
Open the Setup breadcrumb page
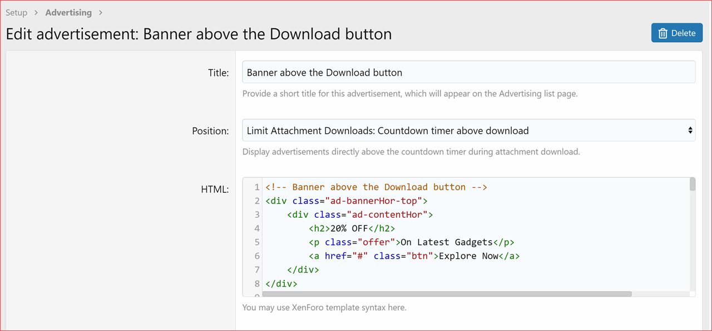coord(16,12)
